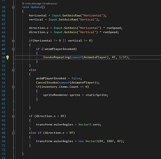This screenshot has width=161, height=159.
Task: Collapse the inventory count if block at line 57
Action: pos(13,87)
